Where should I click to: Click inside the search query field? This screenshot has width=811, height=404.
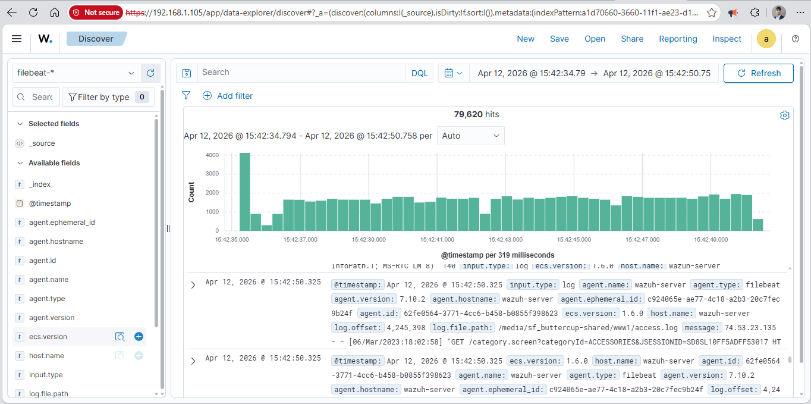[x=297, y=72]
